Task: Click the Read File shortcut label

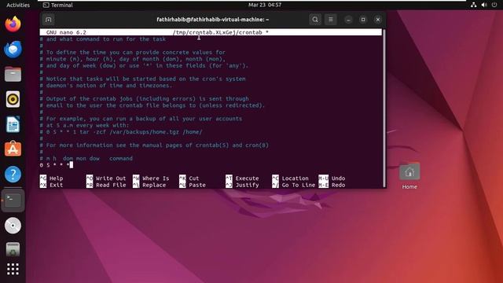Action: pyautogui.click(x=111, y=186)
